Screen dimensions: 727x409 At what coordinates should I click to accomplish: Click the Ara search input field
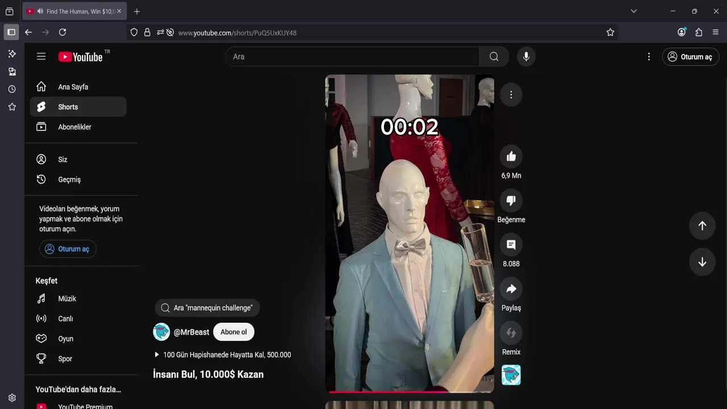[x=352, y=56]
